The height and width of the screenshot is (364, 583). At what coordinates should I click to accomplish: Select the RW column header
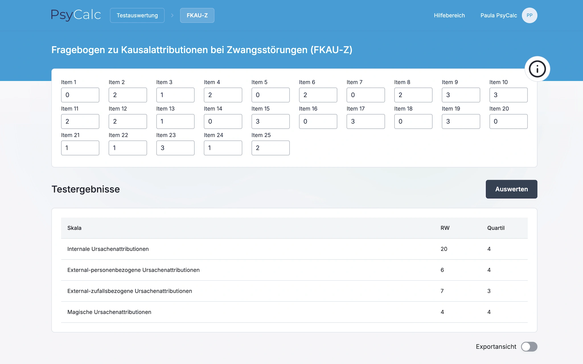tap(445, 228)
